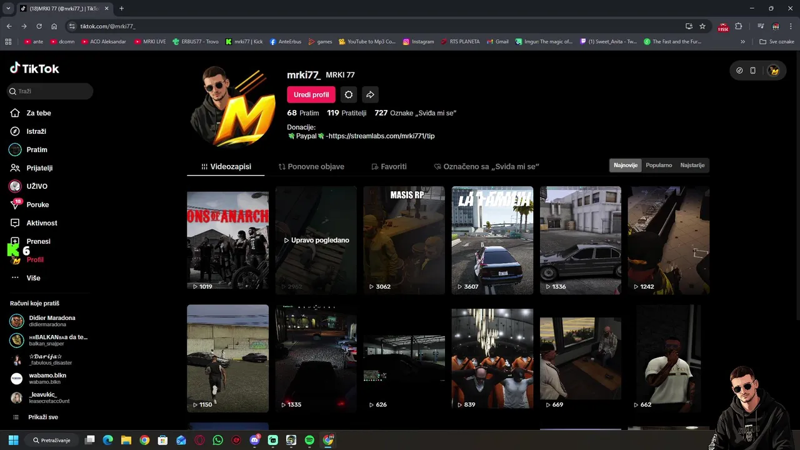The image size is (800, 450).
Task: Open the Upravo pogledano video
Action: pos(316,240)
